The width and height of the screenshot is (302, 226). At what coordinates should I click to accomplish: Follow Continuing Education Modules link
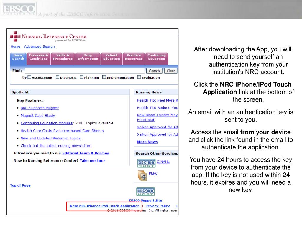[x=47, y=123]
